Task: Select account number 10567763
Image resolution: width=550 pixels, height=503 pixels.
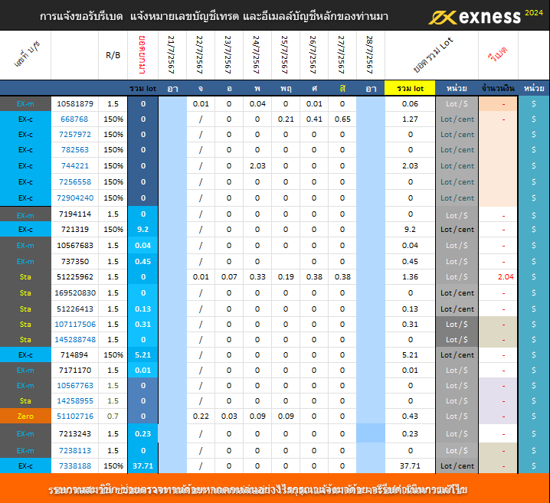Action: point(75,386)
